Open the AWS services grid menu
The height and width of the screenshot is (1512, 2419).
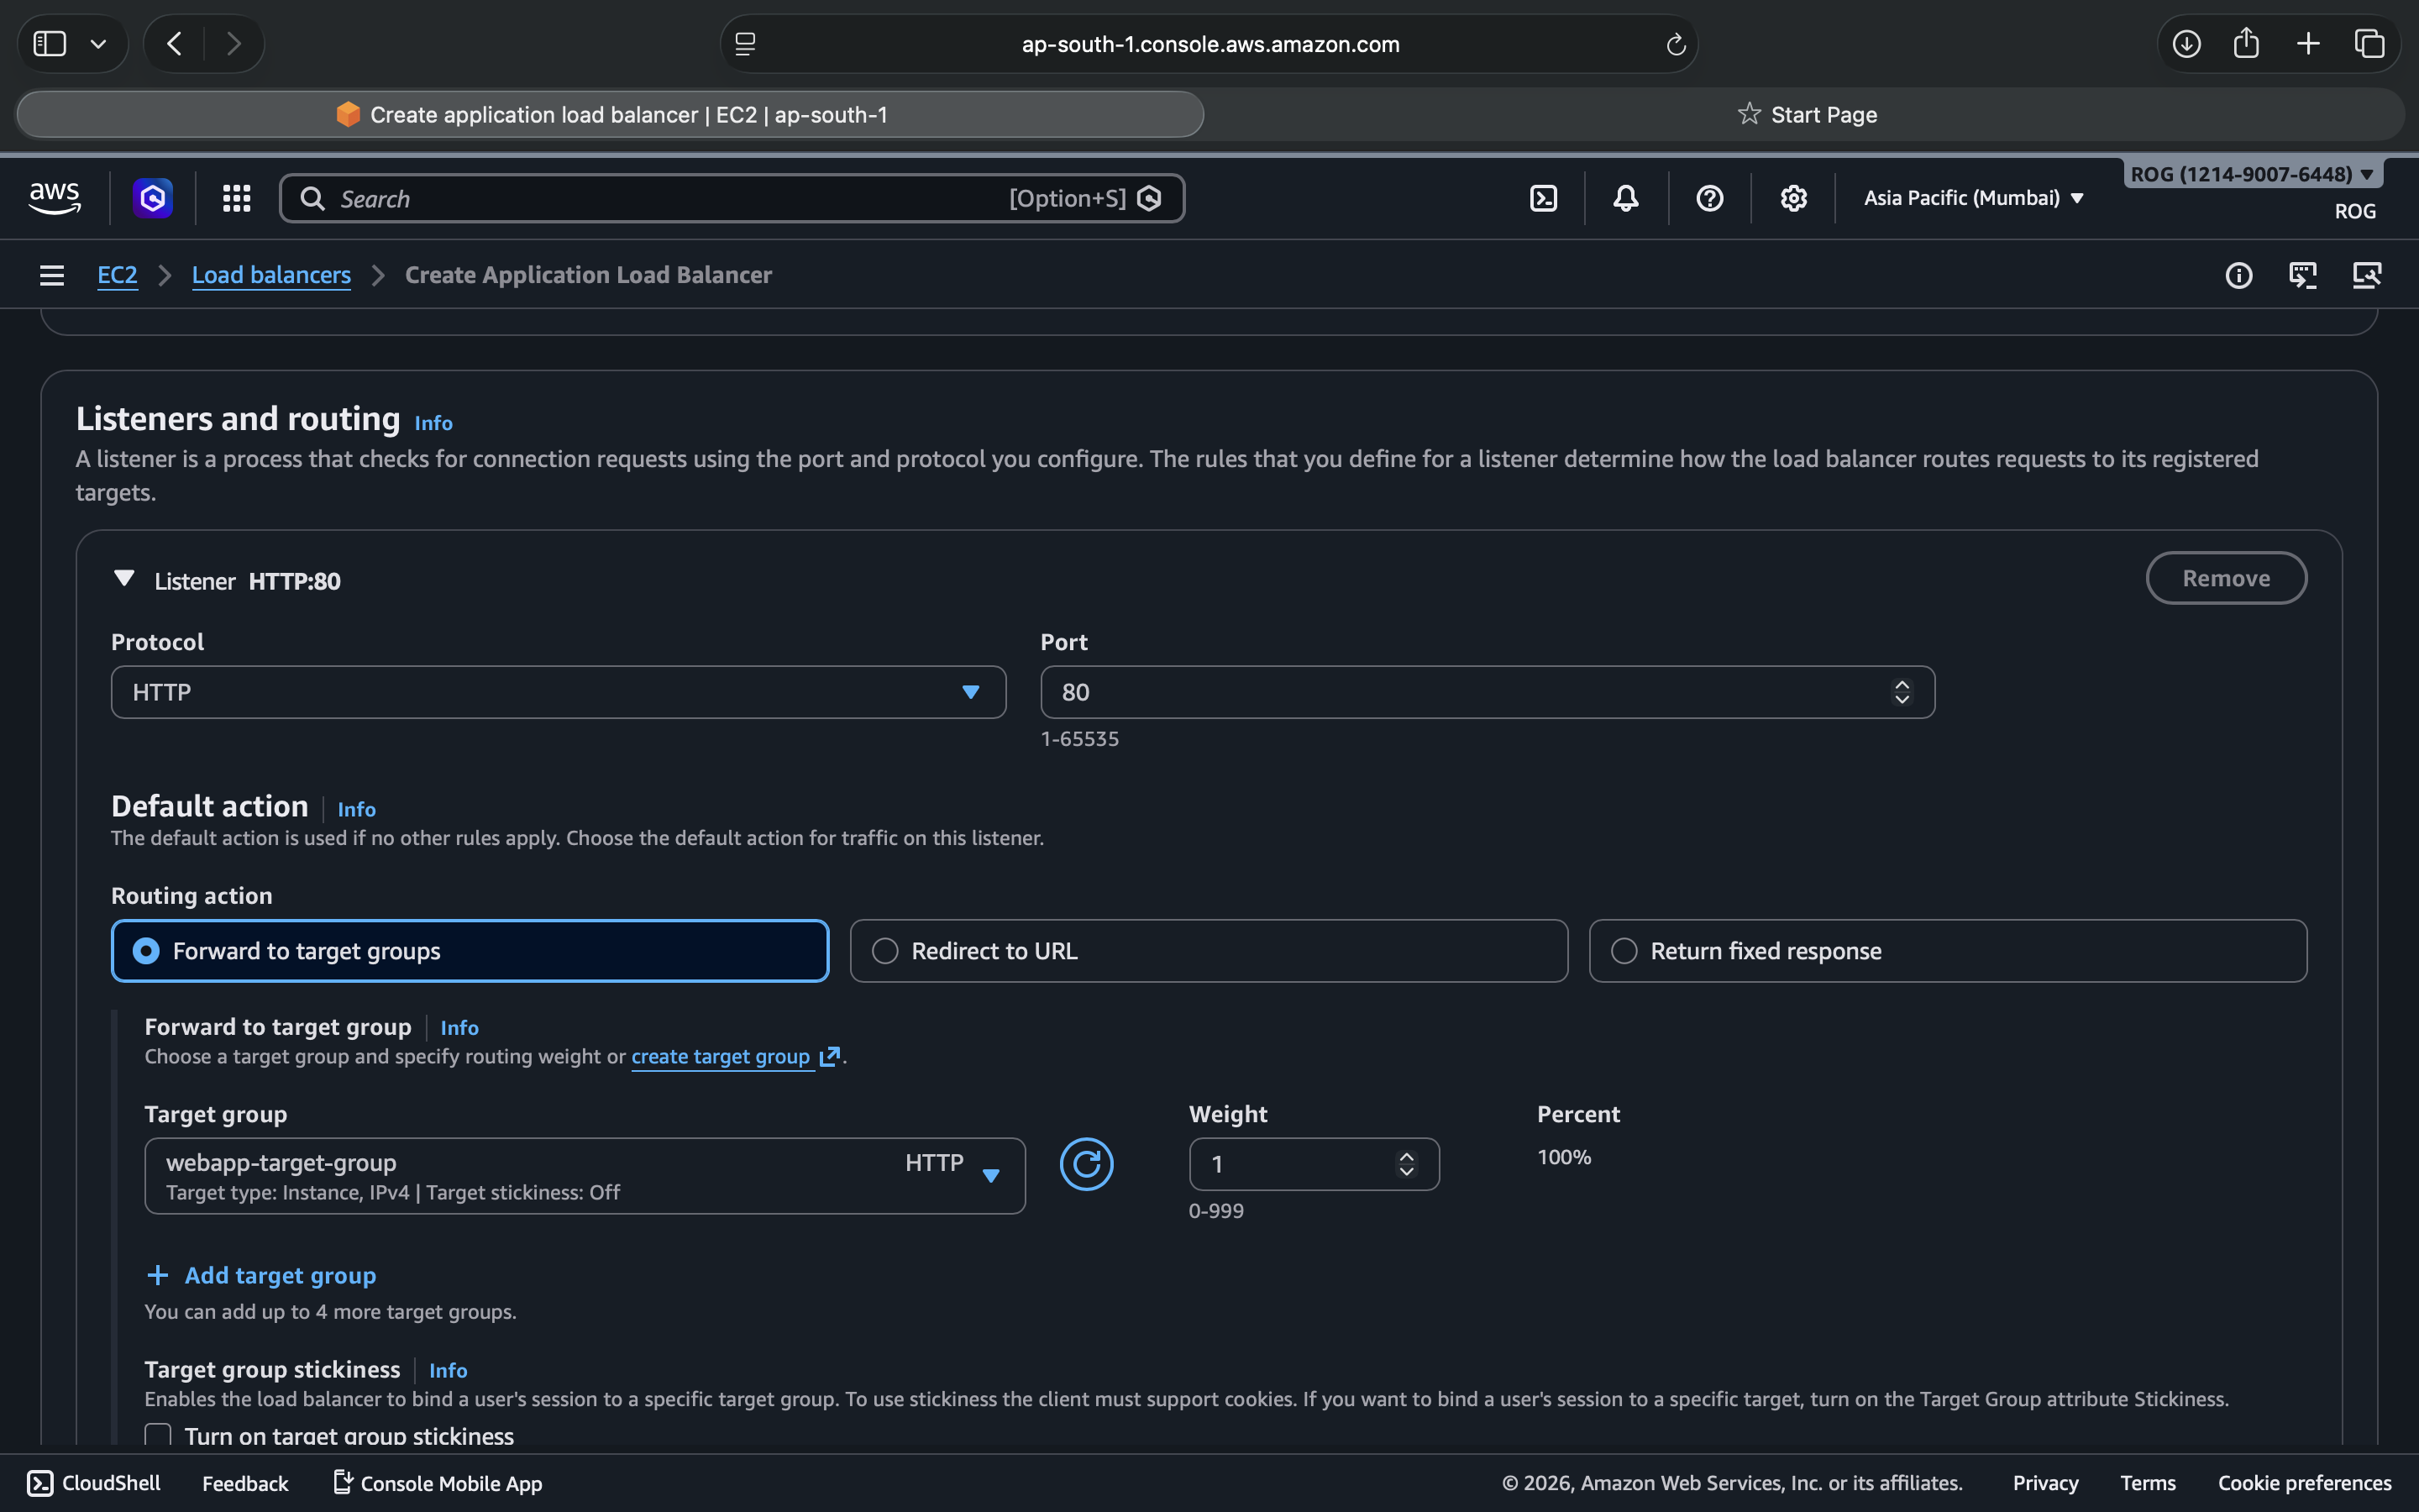(236, 198)
